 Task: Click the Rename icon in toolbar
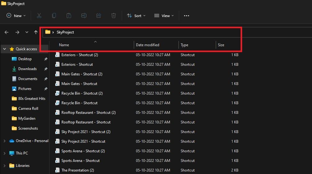(84, 16)
